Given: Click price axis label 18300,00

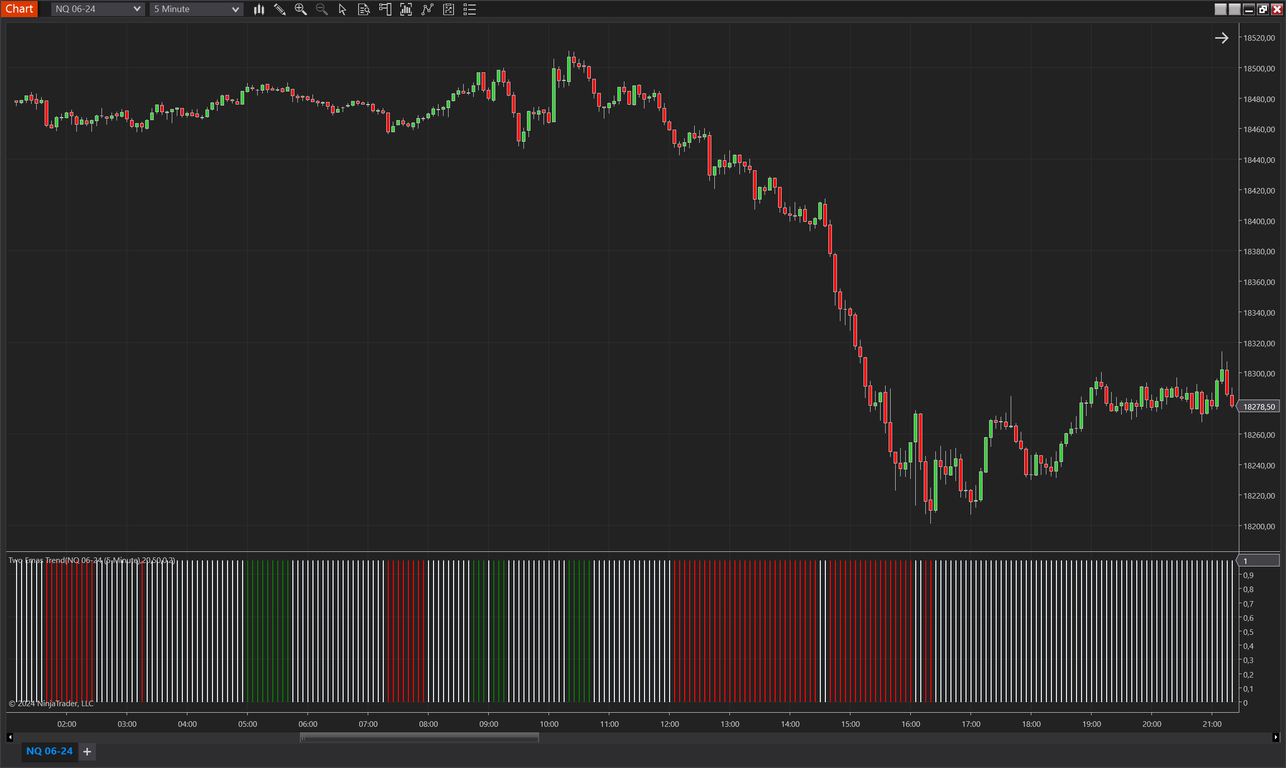Looking at the screenshot, I should 1259,373.
